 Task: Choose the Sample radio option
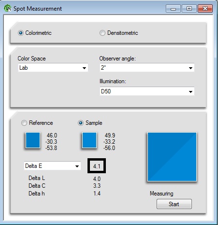coord(81,123)
